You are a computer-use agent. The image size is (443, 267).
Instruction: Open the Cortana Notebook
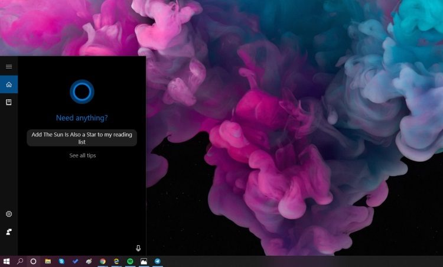tap(9, 102)
